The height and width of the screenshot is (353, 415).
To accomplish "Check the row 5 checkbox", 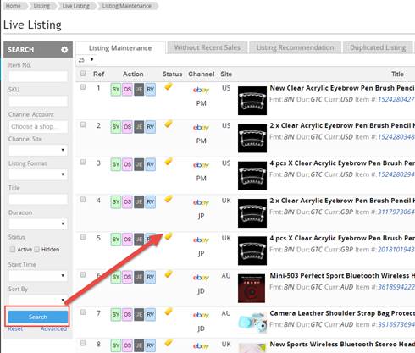I will (83, 237).
